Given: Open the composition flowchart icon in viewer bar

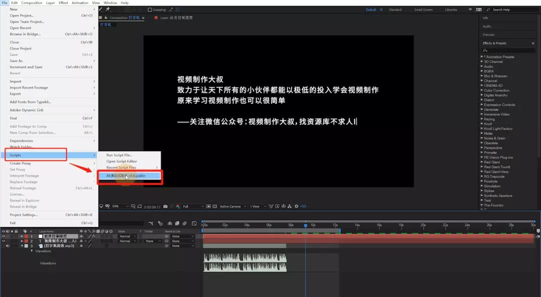Looking at the screenshot, I should (x=290, y=206).
